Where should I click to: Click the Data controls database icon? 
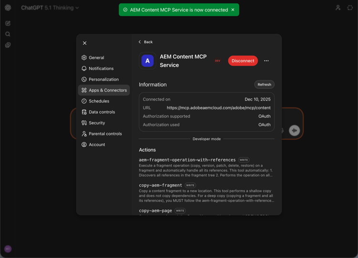click(84, 112)
